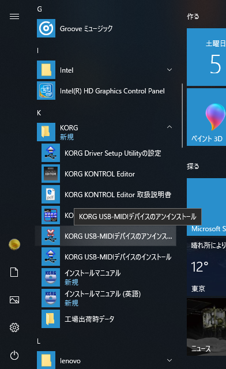
Task: Click the インストールマニュアル disc icon
Action: click(51, 277)
